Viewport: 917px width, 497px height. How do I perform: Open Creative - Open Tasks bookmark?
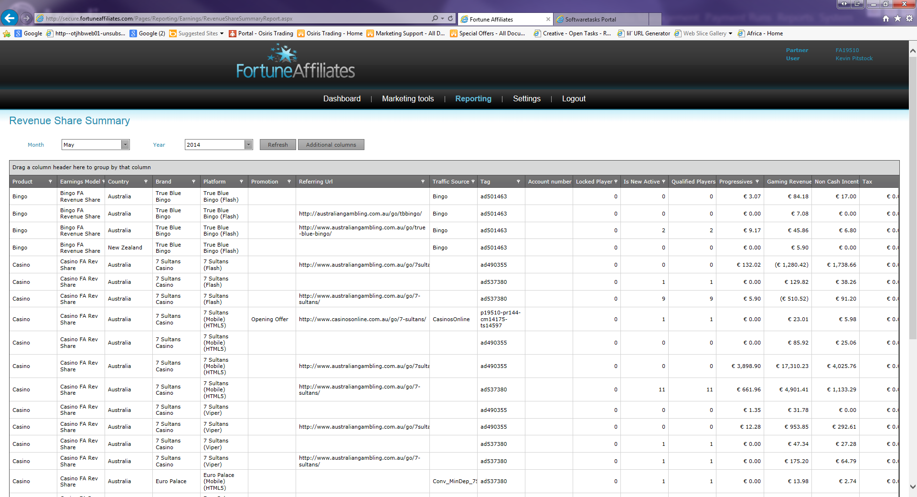(572, 33)
